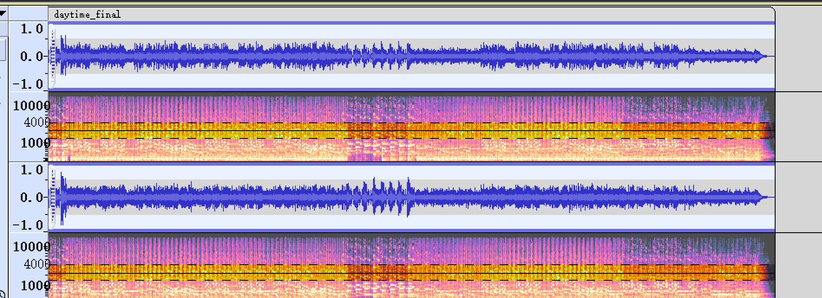822x298 pixels.
Task: Open the track dropdown menu arrow
Action: (3, 13)
